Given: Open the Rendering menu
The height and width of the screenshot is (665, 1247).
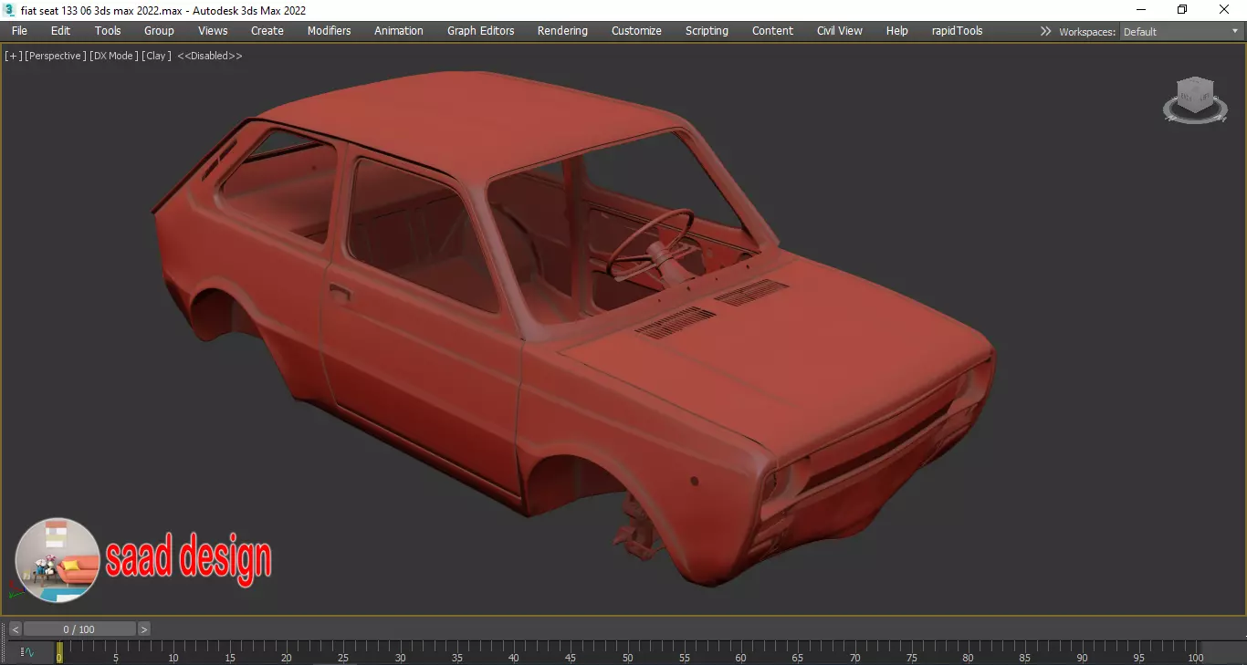Looking at the screenshot, I should [x=562, y=31].
